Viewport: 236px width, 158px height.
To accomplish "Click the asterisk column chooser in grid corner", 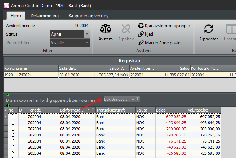I will [5, 110].
